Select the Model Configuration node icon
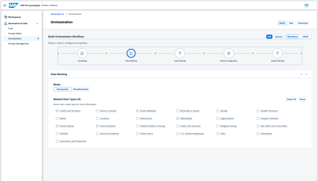 [x=229, y=53]
